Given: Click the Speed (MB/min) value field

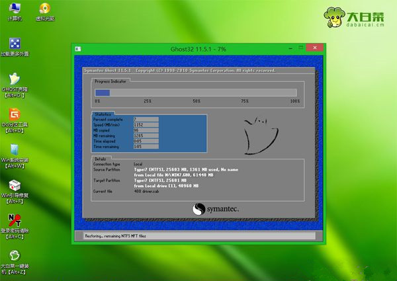Looking at the screenshot, I should (x=146, y=124).
